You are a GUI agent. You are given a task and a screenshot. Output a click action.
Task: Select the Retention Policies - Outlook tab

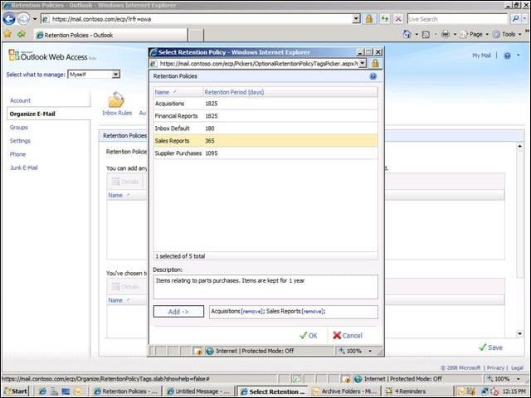(x=110, y=35)
